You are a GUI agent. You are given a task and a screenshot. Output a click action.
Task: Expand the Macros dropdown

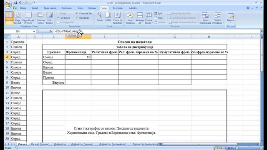[231, 18]
